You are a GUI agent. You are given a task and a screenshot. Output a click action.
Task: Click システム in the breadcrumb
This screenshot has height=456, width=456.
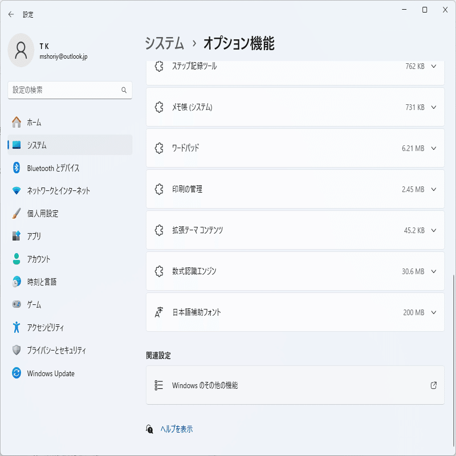pyautogui.click(x=165, y=43)
